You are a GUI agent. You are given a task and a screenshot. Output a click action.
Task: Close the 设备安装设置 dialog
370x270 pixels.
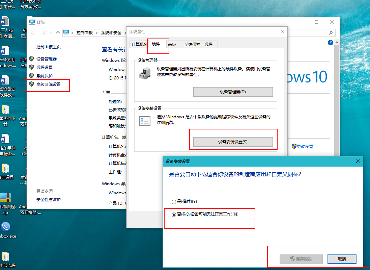358,161
